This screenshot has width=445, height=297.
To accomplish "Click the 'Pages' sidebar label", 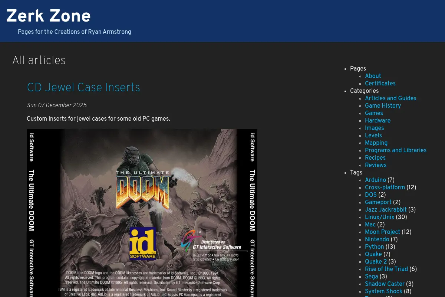I will [358, 69].
